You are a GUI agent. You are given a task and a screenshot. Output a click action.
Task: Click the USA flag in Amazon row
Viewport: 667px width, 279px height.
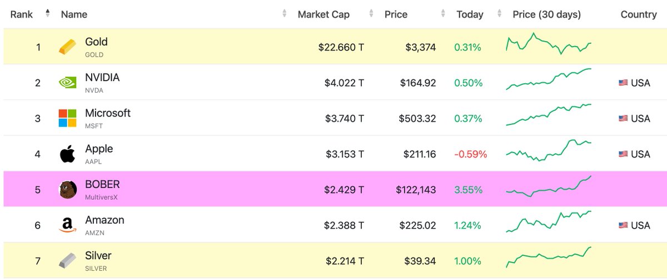coord(623,225)
